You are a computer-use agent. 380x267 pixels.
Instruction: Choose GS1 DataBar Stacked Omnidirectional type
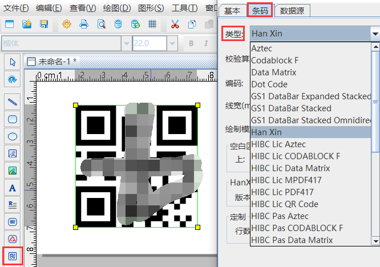tap(311, 120)
